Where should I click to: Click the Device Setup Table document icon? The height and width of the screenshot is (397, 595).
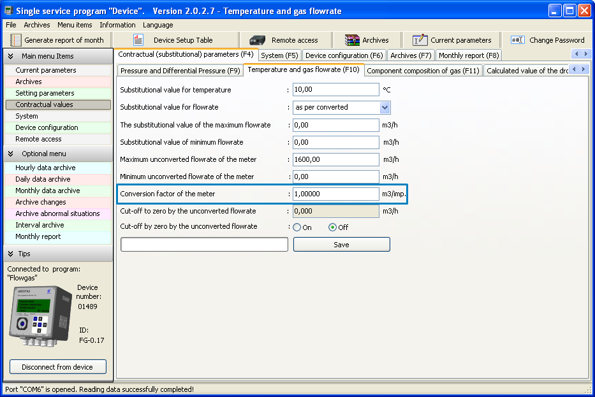coord(138,40)
